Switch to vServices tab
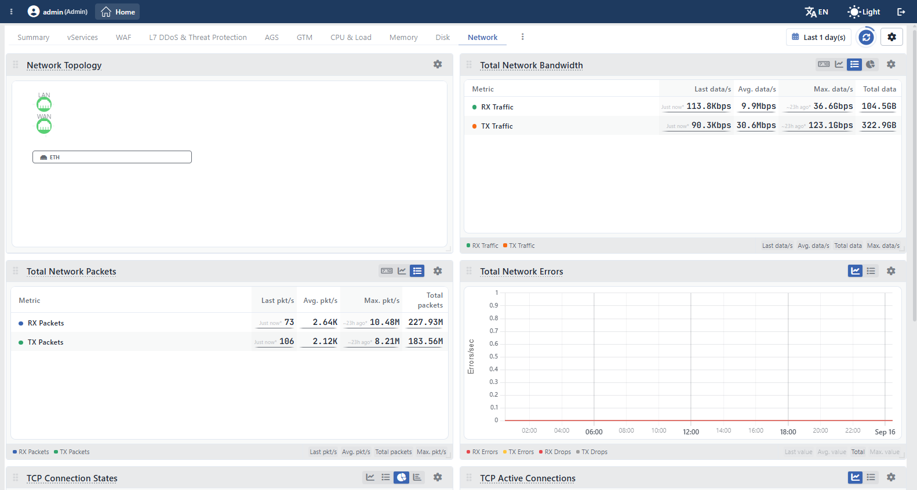This screenshot has height=490, width=917. click(x=82, y=37)
